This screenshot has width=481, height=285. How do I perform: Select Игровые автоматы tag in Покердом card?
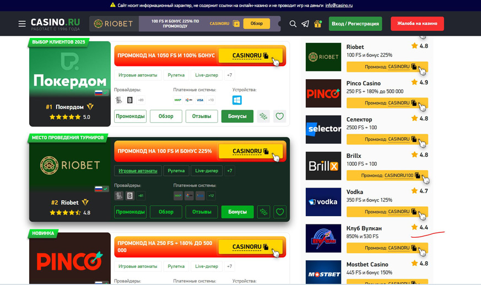click(x=138, y=75)
